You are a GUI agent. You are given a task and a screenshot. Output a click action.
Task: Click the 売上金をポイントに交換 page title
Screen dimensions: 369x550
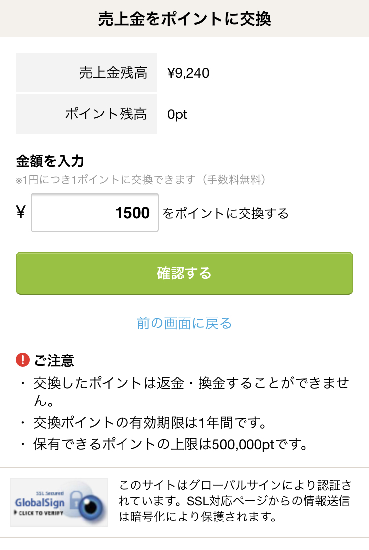184,19
